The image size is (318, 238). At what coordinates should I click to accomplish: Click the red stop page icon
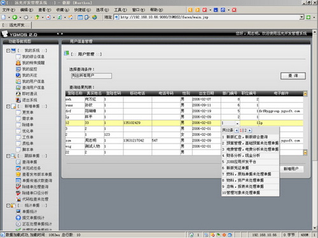pyautogui.click(x=48, y=17)
